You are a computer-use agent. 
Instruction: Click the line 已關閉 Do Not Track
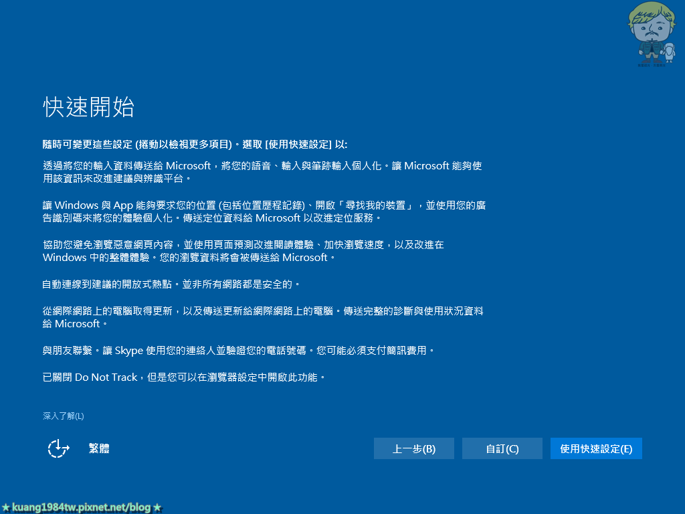184,377
